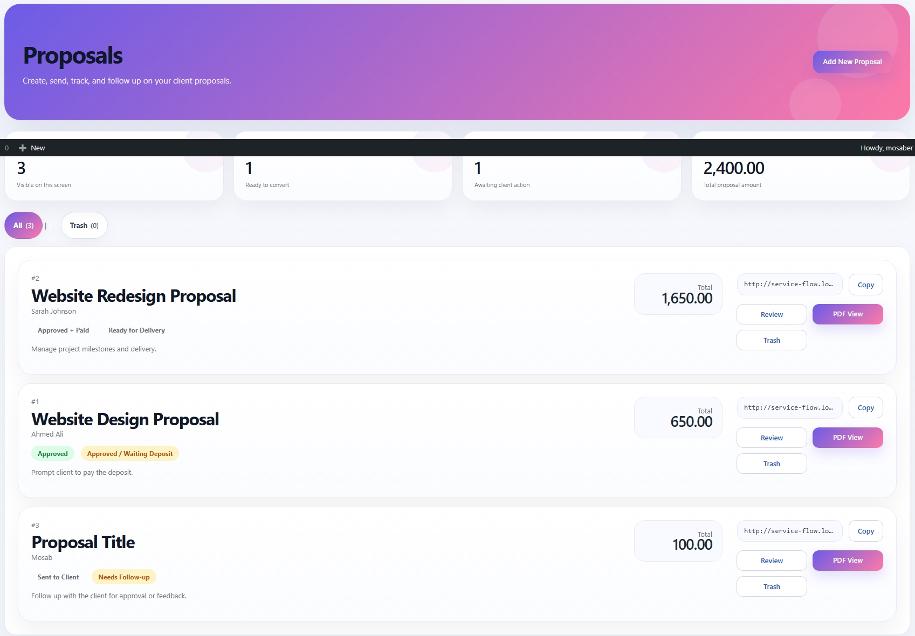This screenshot has width=915, height=636.
Task: Copy the Proposal Title share link
Action: point(865,531)
